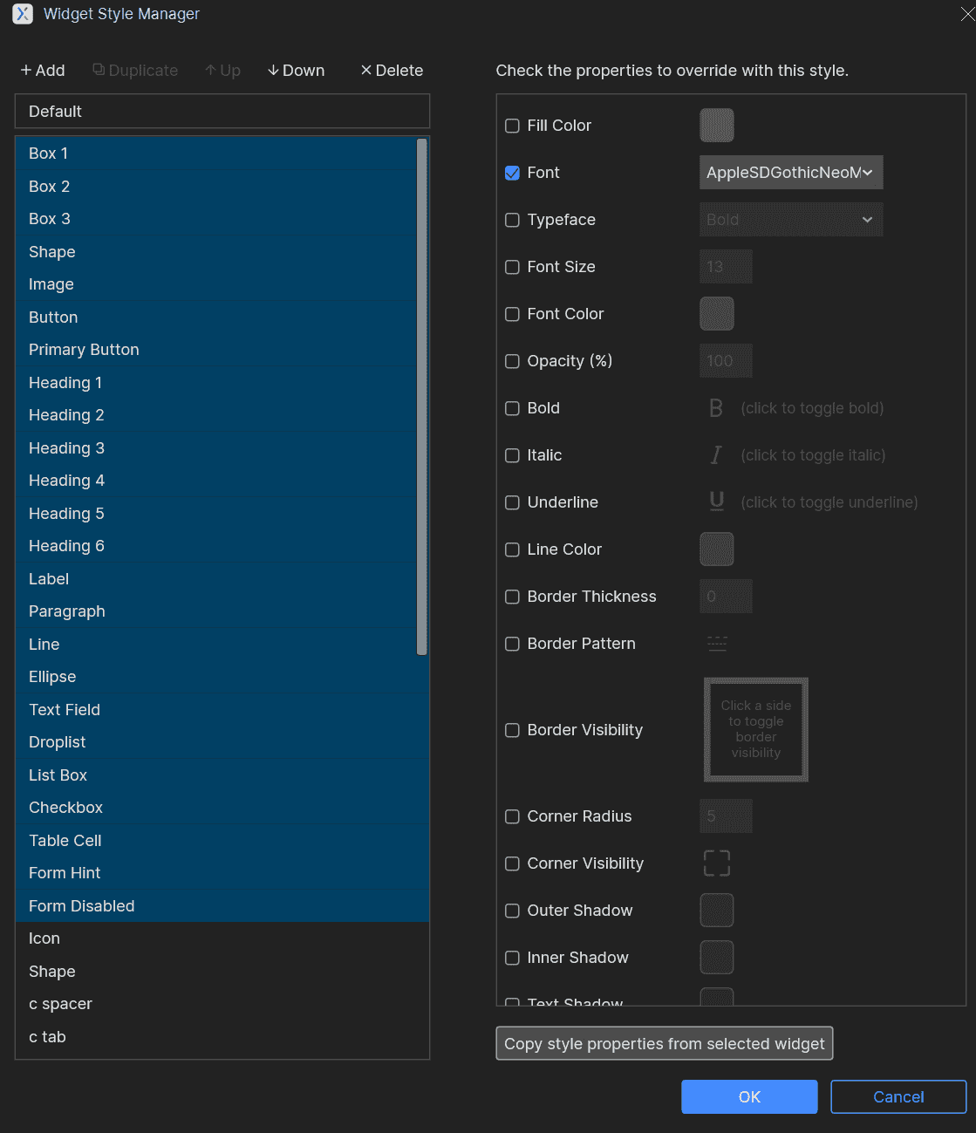Check the Underline override checkbox
This screenshot has width=976, height=1133.
click(x=513, y=502)
